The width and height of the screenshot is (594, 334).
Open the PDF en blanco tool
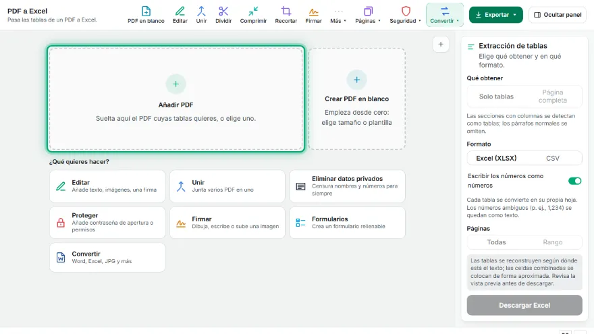pyautogui.click(x=146, y=15)
